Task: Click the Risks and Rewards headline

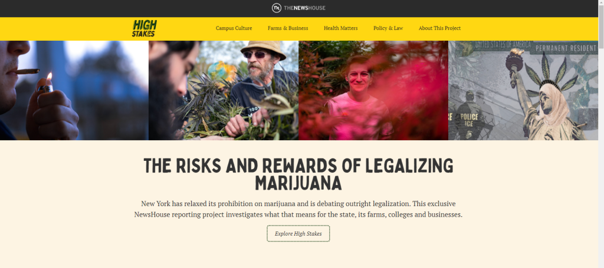Action: click(298, 174)
